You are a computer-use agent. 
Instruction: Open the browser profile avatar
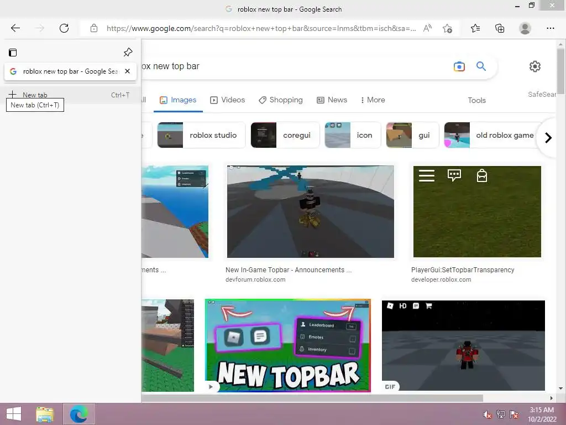click(525, 28)
